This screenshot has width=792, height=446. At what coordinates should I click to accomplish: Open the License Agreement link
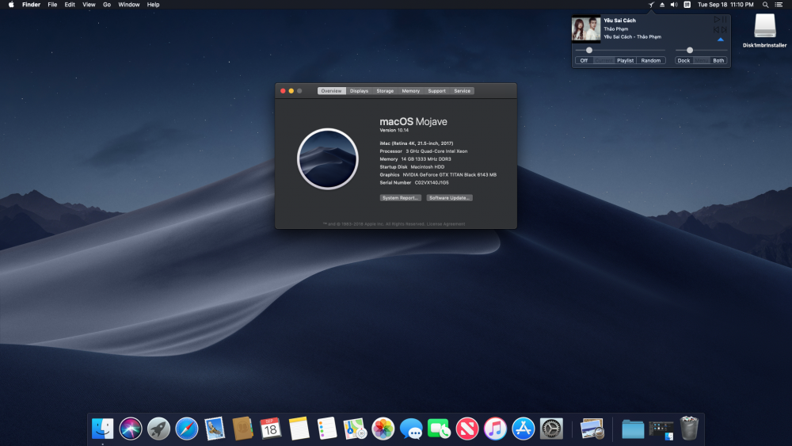pos(446,223)
